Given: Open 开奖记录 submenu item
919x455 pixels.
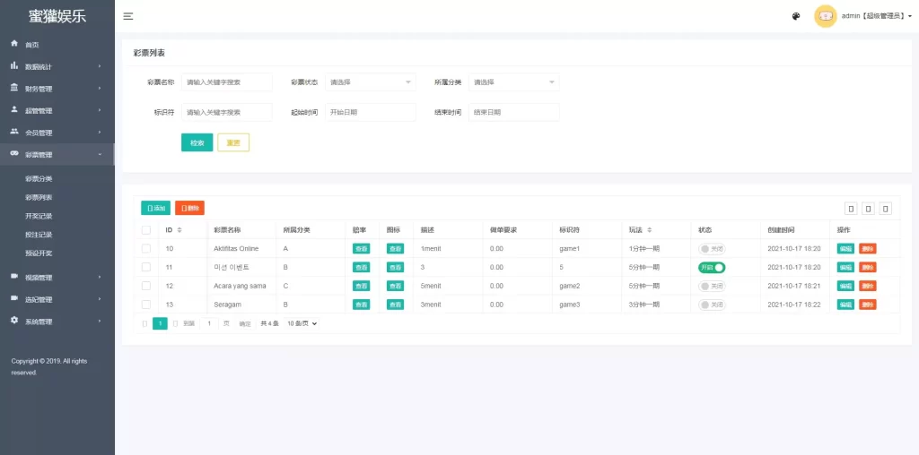Looking at the screenshot, I should tap(39, 216).
